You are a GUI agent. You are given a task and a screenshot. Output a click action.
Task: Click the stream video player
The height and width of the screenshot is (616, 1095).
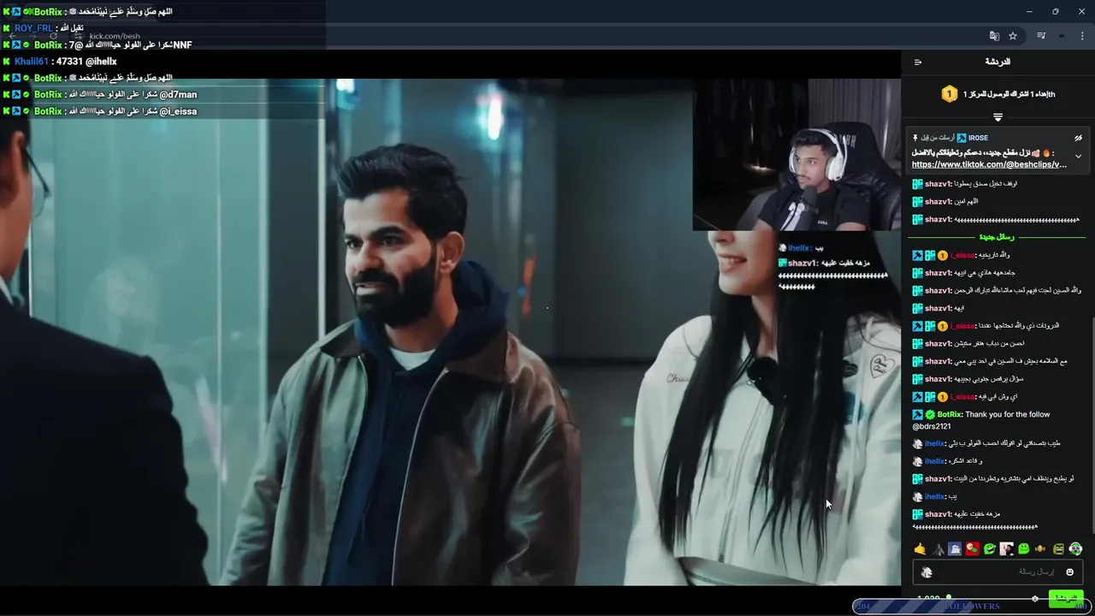pyautogui.click(x=450, y=332)
